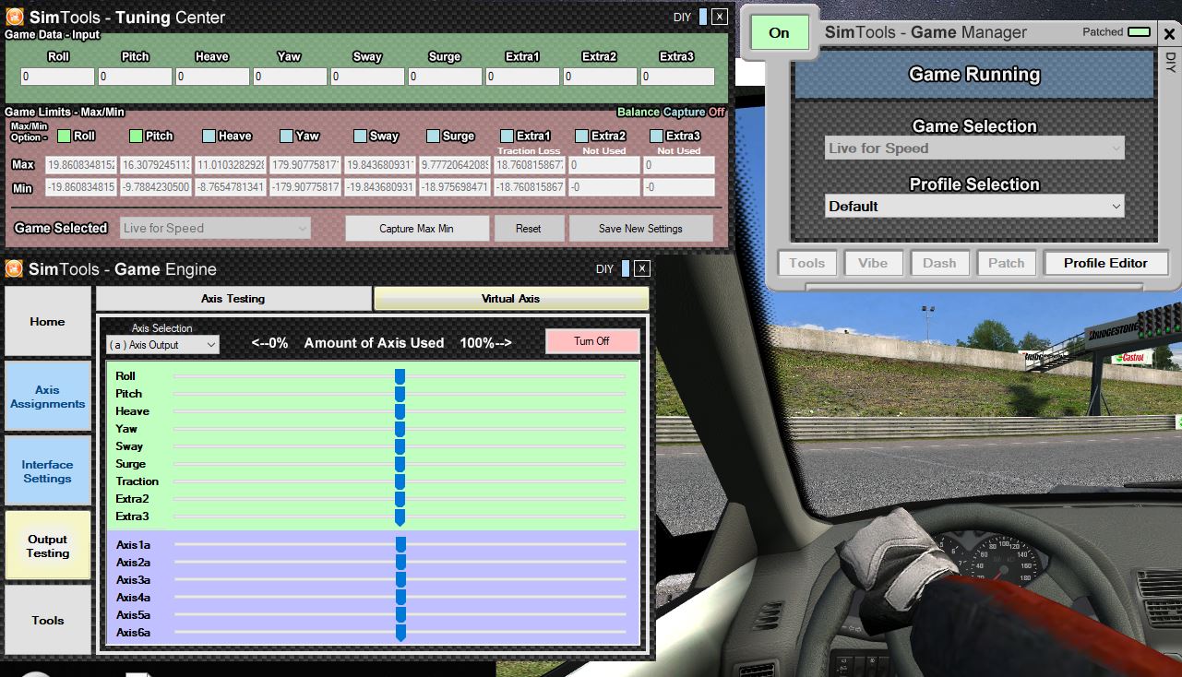Click the Traction Loss label under Extra1
The height and width of the screenshot is (677, 1182).
click(529, 150)
